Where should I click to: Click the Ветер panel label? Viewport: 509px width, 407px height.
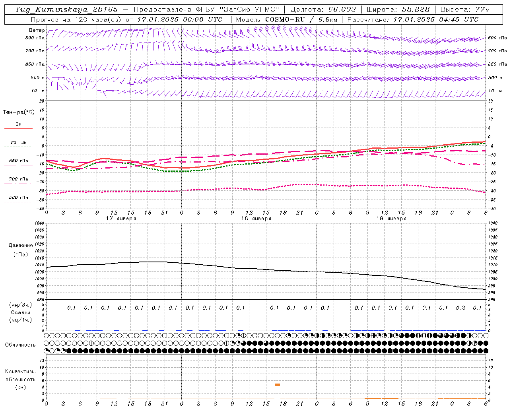(x=37, y=30)
